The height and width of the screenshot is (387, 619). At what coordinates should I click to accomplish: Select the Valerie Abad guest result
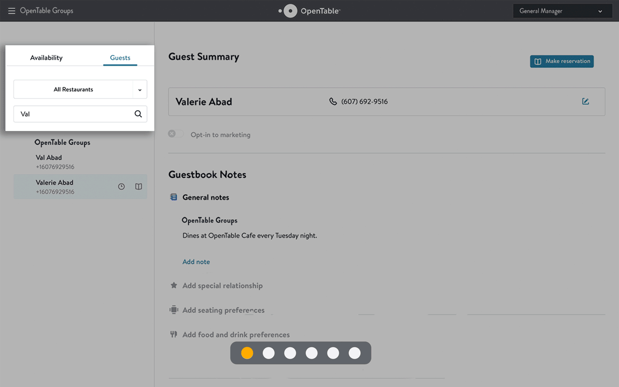pyautogui.click(x=80, y=187)
